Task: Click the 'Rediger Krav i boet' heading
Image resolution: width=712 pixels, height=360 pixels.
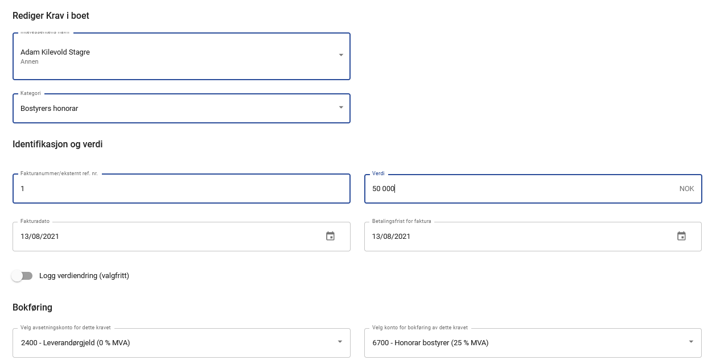Action: pos(51,16)
